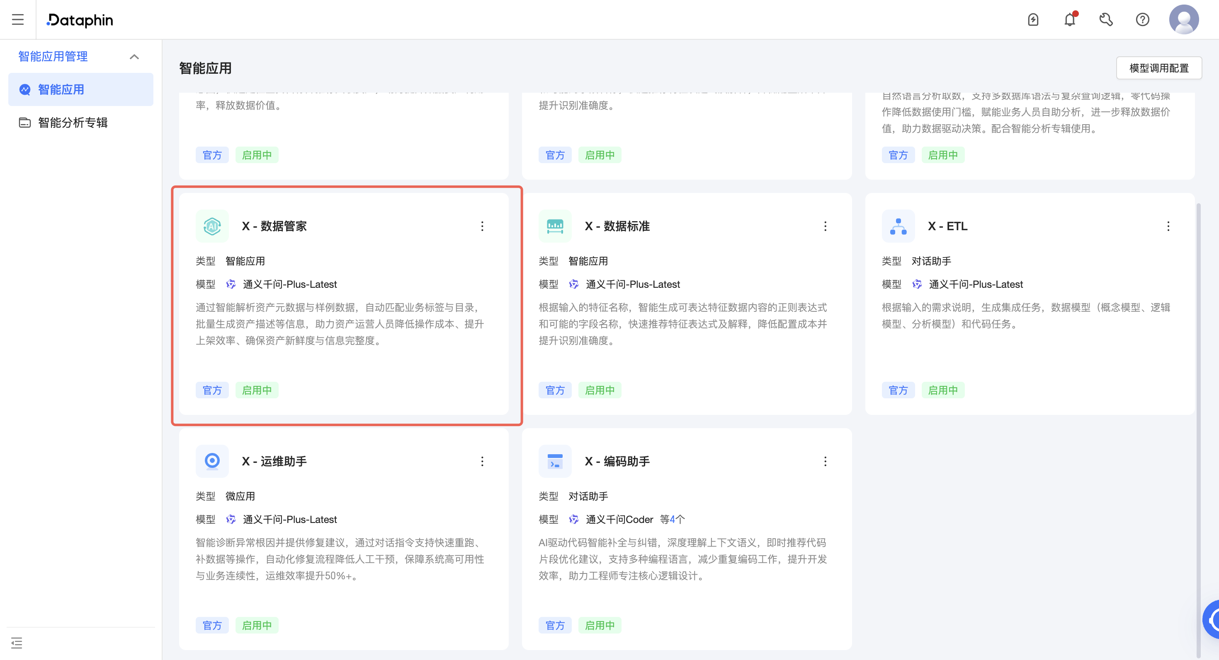
Task: Click the X-运维助手 app icon
Action: point(212,461)
